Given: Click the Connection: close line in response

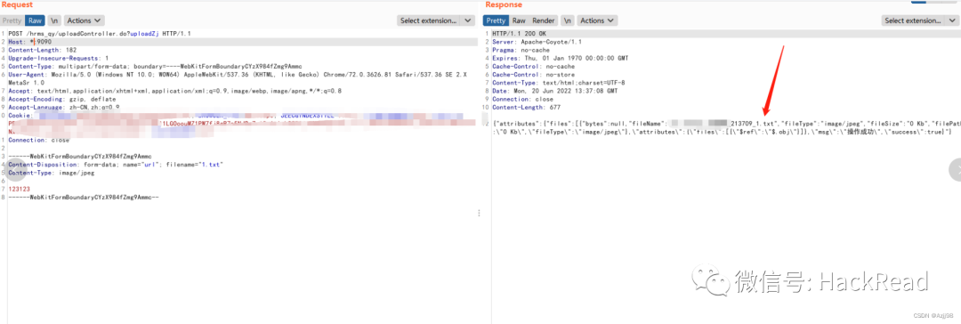Looking at the screenshot, I should point(523,99).
